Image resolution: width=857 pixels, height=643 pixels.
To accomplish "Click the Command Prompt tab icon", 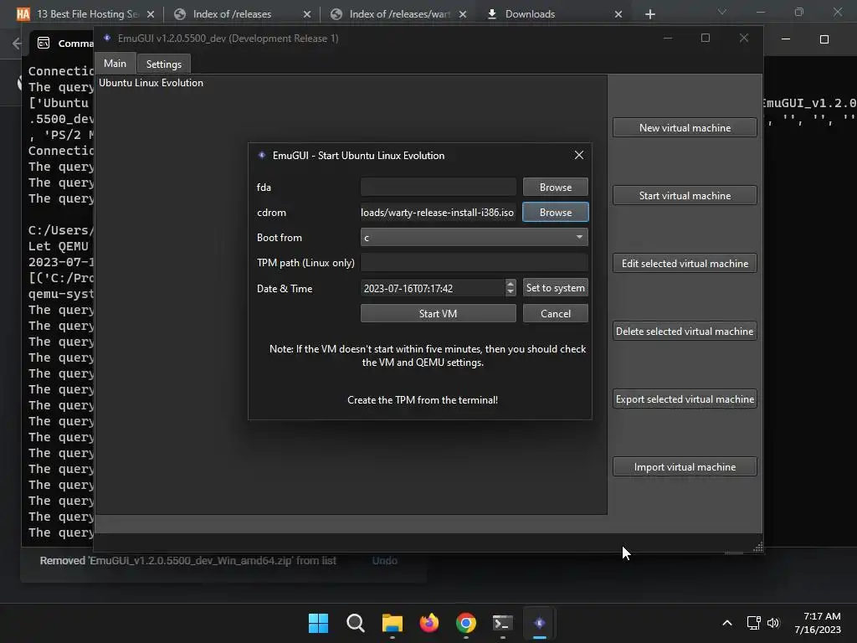I will tap(44, 44).
